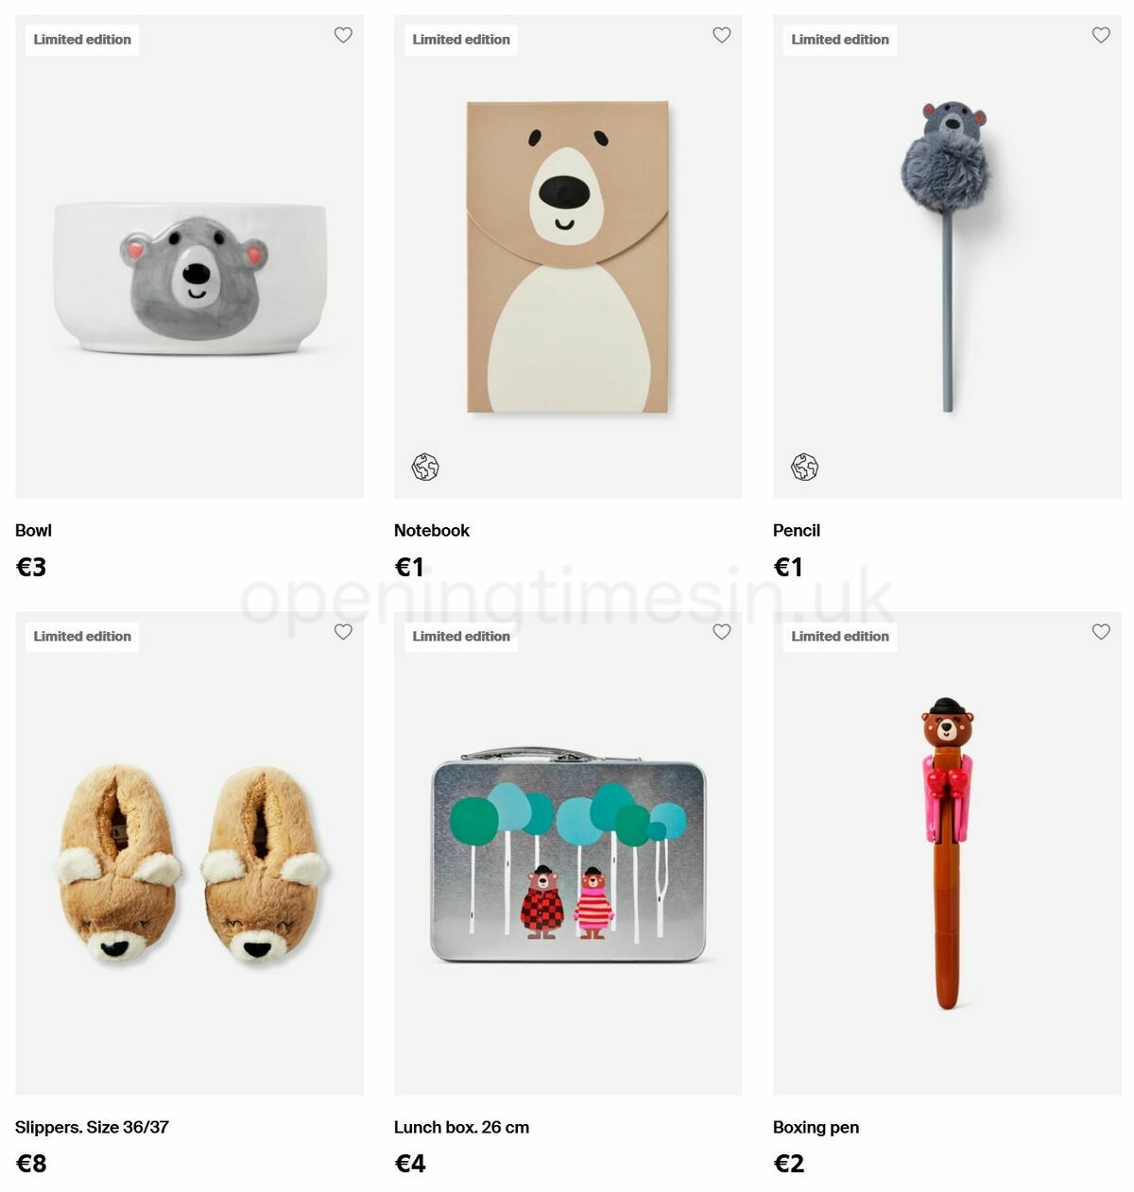Open the bear bowl product image
Screen dimensions: 1134x1192
[189, 278]
